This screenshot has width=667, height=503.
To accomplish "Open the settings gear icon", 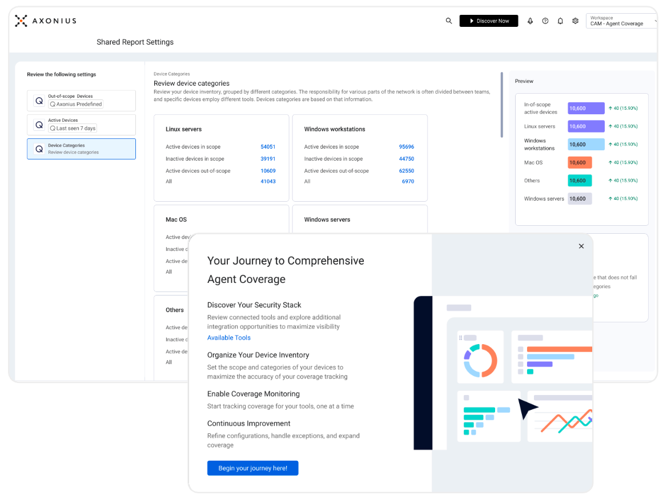I will 575,21.
